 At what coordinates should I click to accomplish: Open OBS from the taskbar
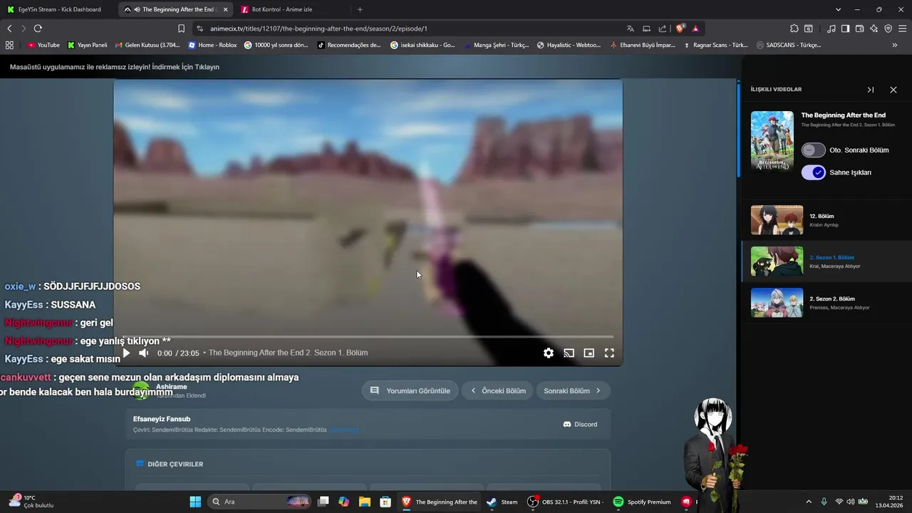(564, 502)
